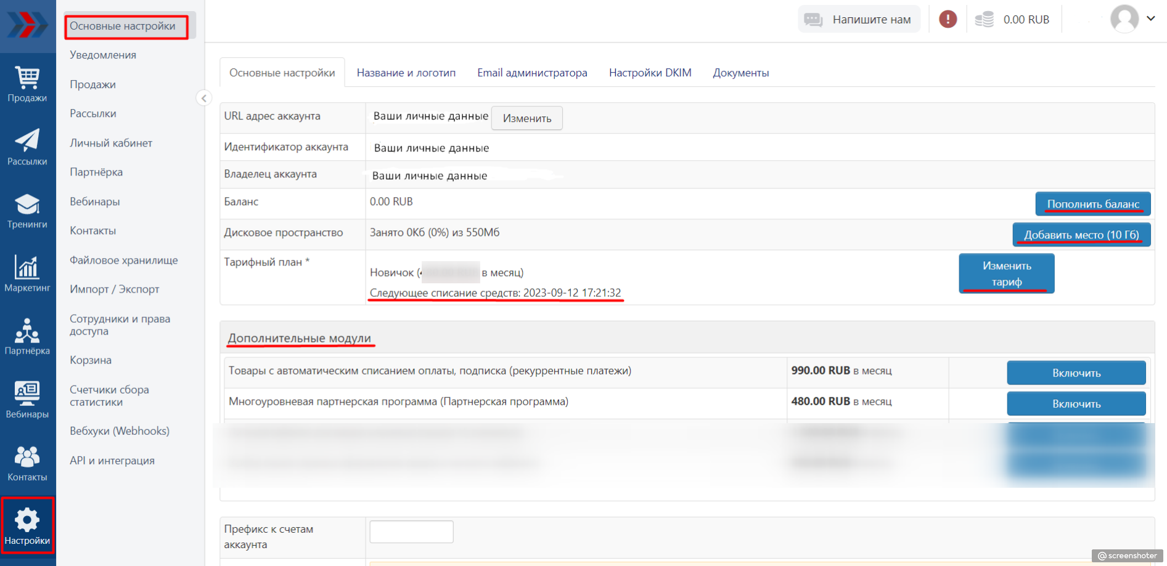Enable the Партнерская программа module
This screenshot has height=566, width=1167.
[x=1076, y=403]
